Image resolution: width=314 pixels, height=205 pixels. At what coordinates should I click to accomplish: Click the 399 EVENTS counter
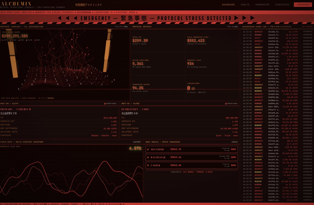pyautogui.click(x=307, y=27)
